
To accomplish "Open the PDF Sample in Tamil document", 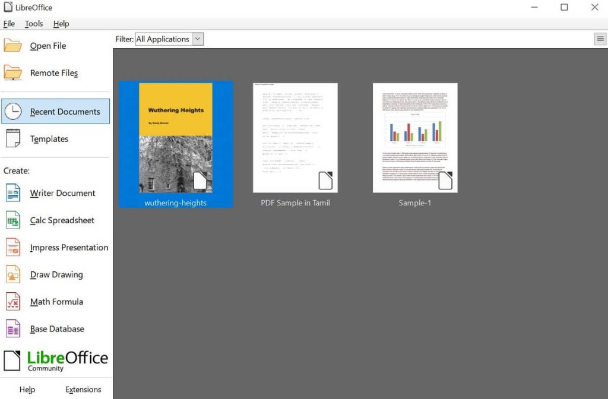I will click(x=295, y=138).
